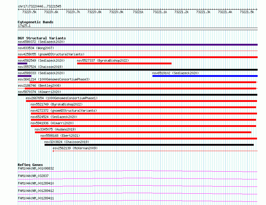
Task: Open the nsv6519102 (Sedlazeck2020) label
Action: 175,73
